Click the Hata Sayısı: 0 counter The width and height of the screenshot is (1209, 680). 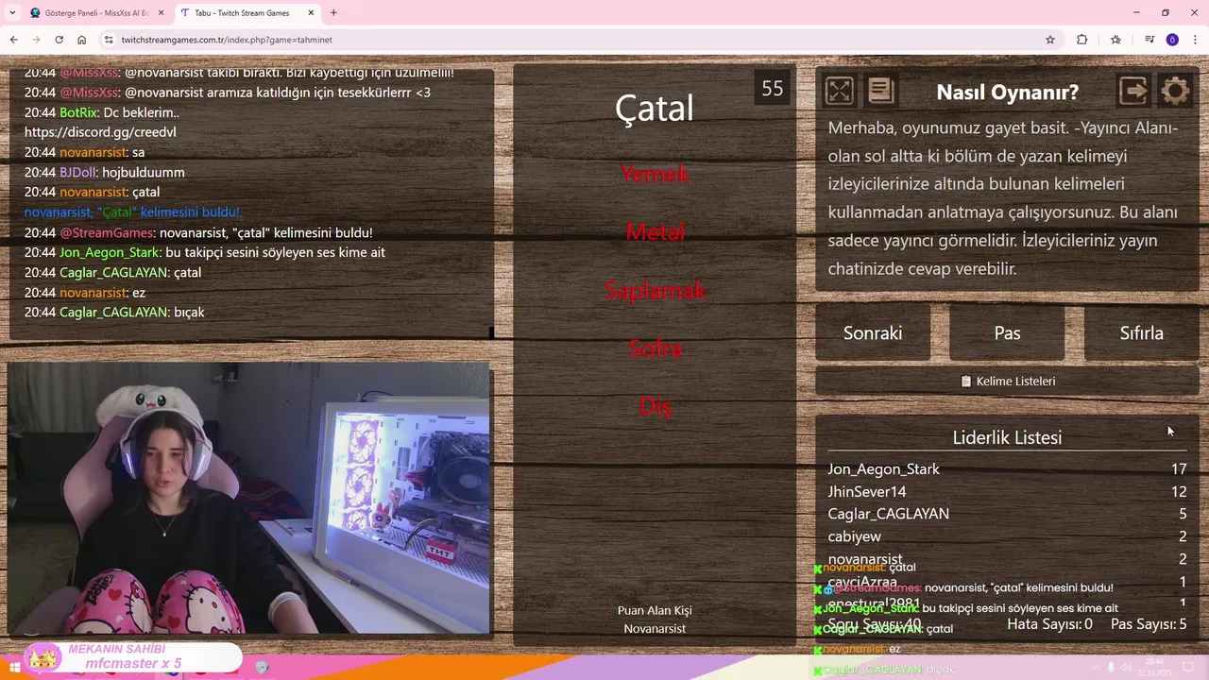pos(1049,623)
